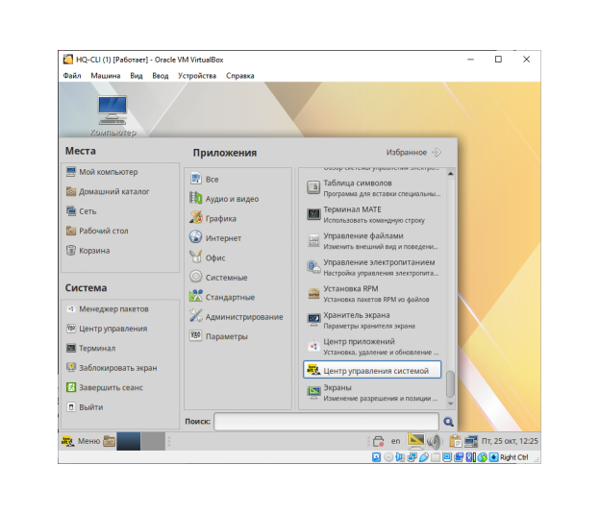Click the Поиск search input field

pyautogui.click(x=326, y=422)
